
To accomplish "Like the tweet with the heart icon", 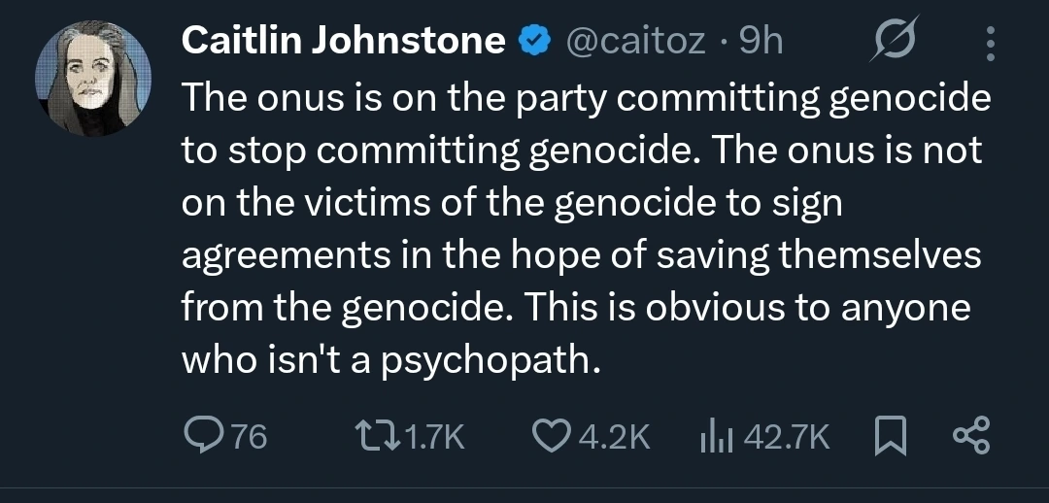I will coord(555,438).
